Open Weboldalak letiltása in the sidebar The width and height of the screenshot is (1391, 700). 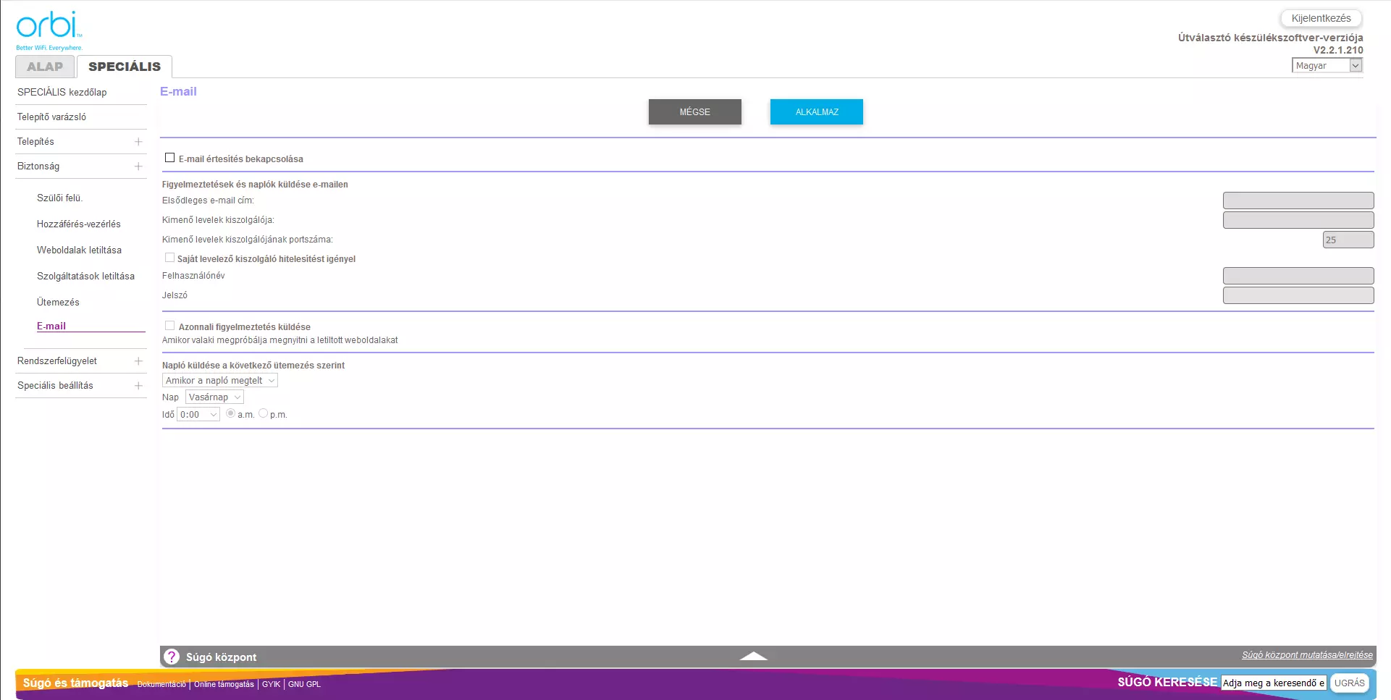[79, 250]
